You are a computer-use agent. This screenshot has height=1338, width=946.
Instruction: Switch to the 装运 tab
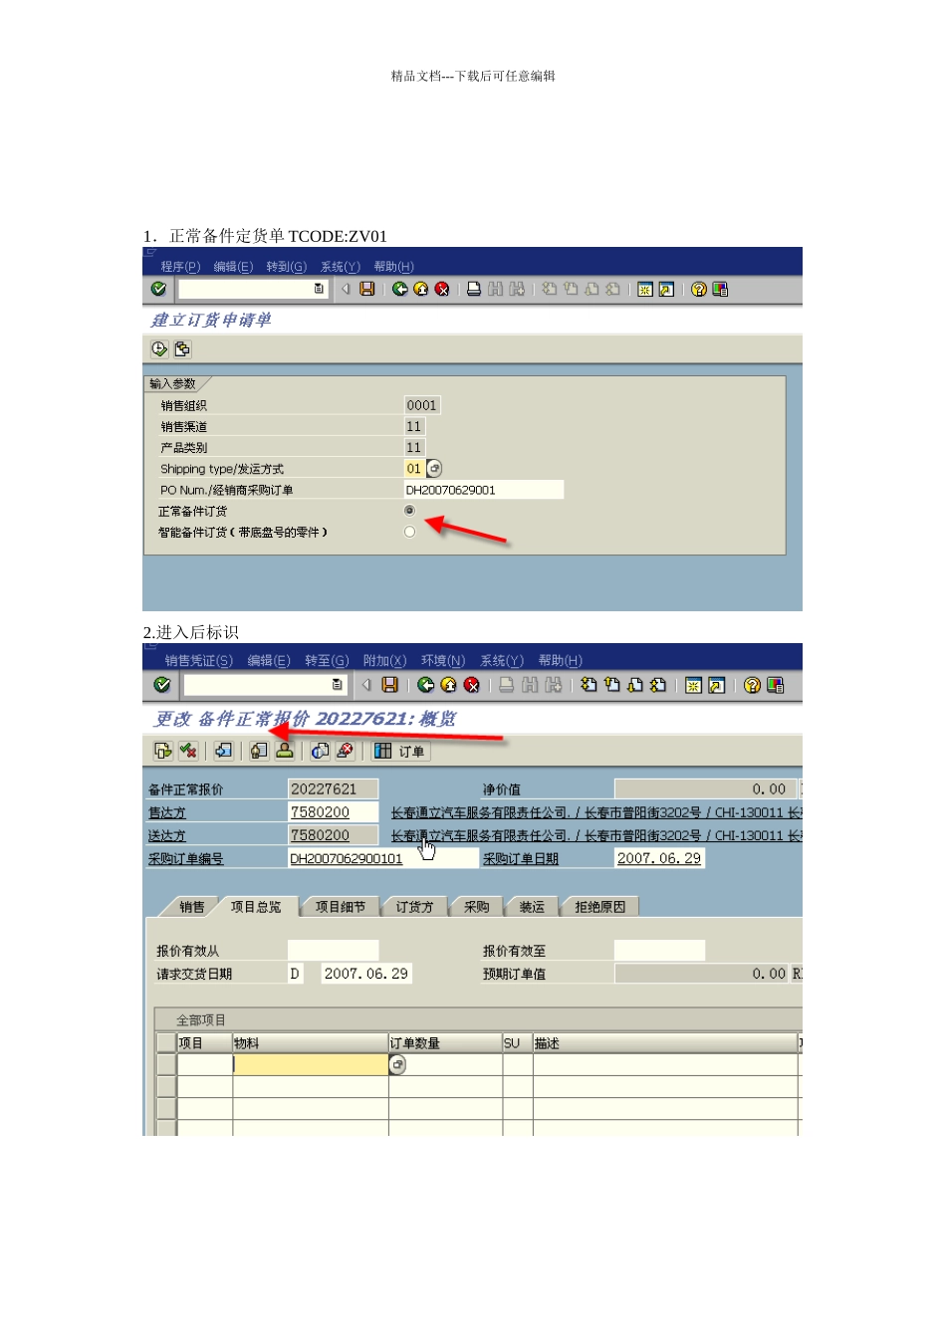[x=532, y=907]
